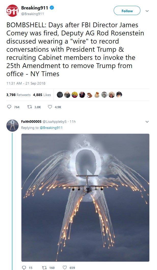Image resolution: width=157 pixels, height=270 pixels.
Task: Click the Breaking911 profile avatar logo
Action: coord(12,11)
